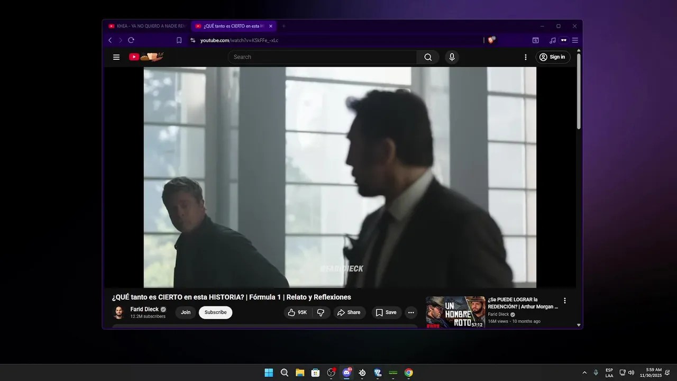Click the private window sunglasses icon

point(564,40)
